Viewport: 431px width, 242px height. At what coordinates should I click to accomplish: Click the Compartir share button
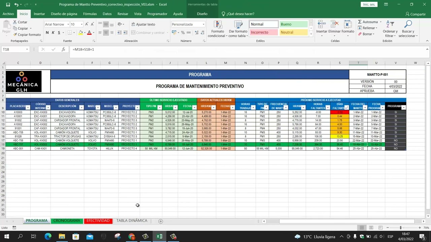416,14
